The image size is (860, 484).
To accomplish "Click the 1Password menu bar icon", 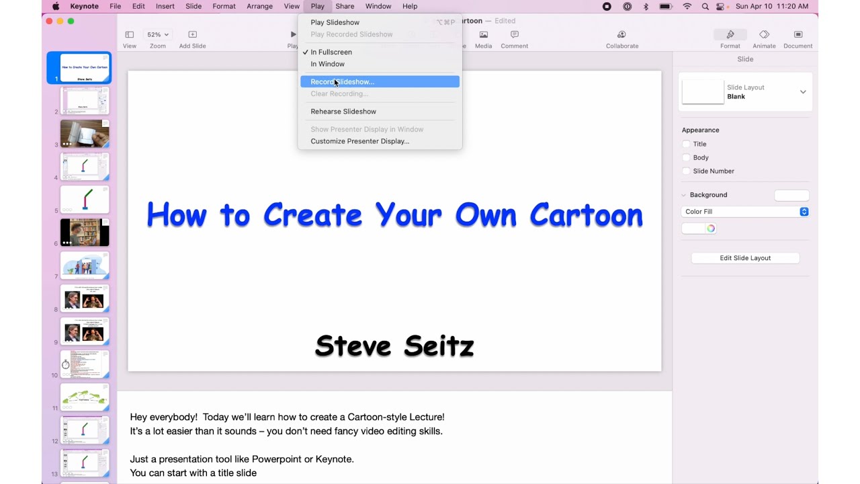I will coord(627,6).
